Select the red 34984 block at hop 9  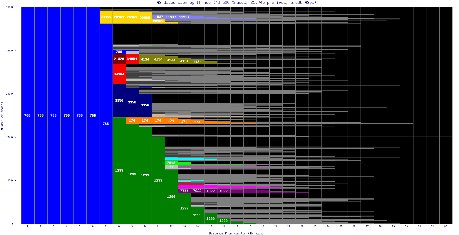click(132, 59)
